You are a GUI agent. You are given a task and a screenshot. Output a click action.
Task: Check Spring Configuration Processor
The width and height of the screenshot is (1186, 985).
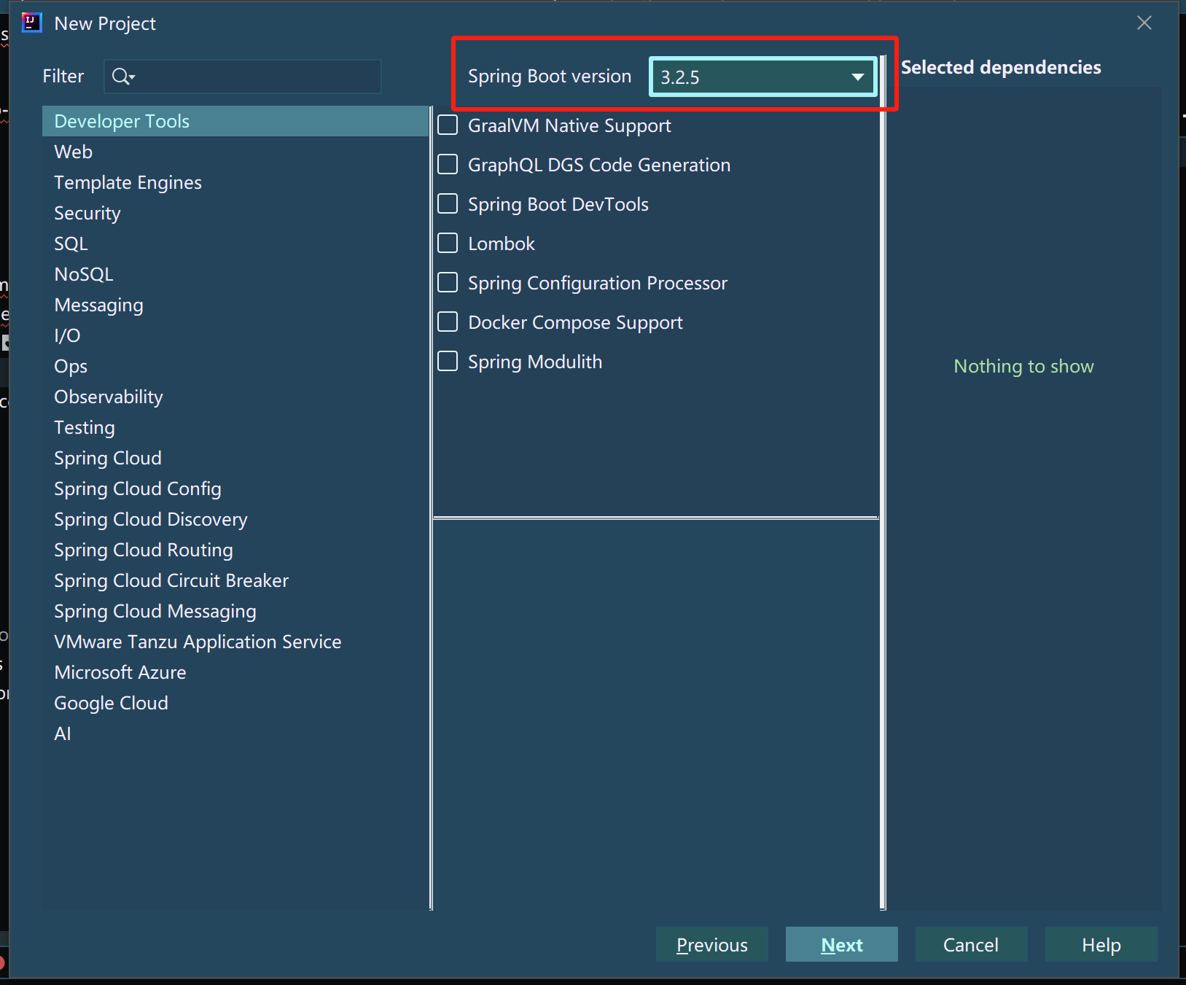click(x=448, y=282)
